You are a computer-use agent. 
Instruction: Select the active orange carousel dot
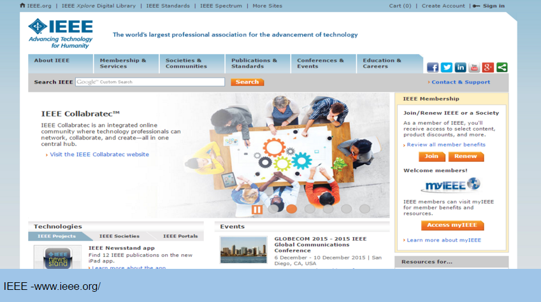(292, 209)
